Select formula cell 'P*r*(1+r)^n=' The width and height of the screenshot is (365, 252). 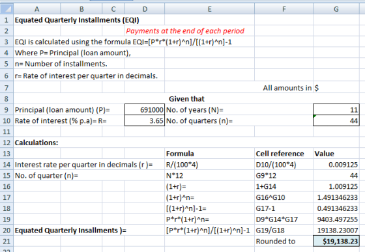[188, 219]
